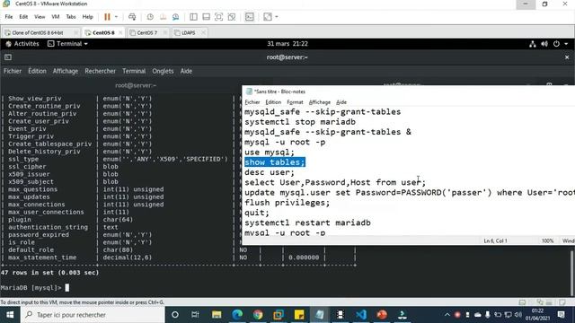The image size is (575, 323).
Task: Click the network icon in GNOME top bar
Action: (533, 44)
